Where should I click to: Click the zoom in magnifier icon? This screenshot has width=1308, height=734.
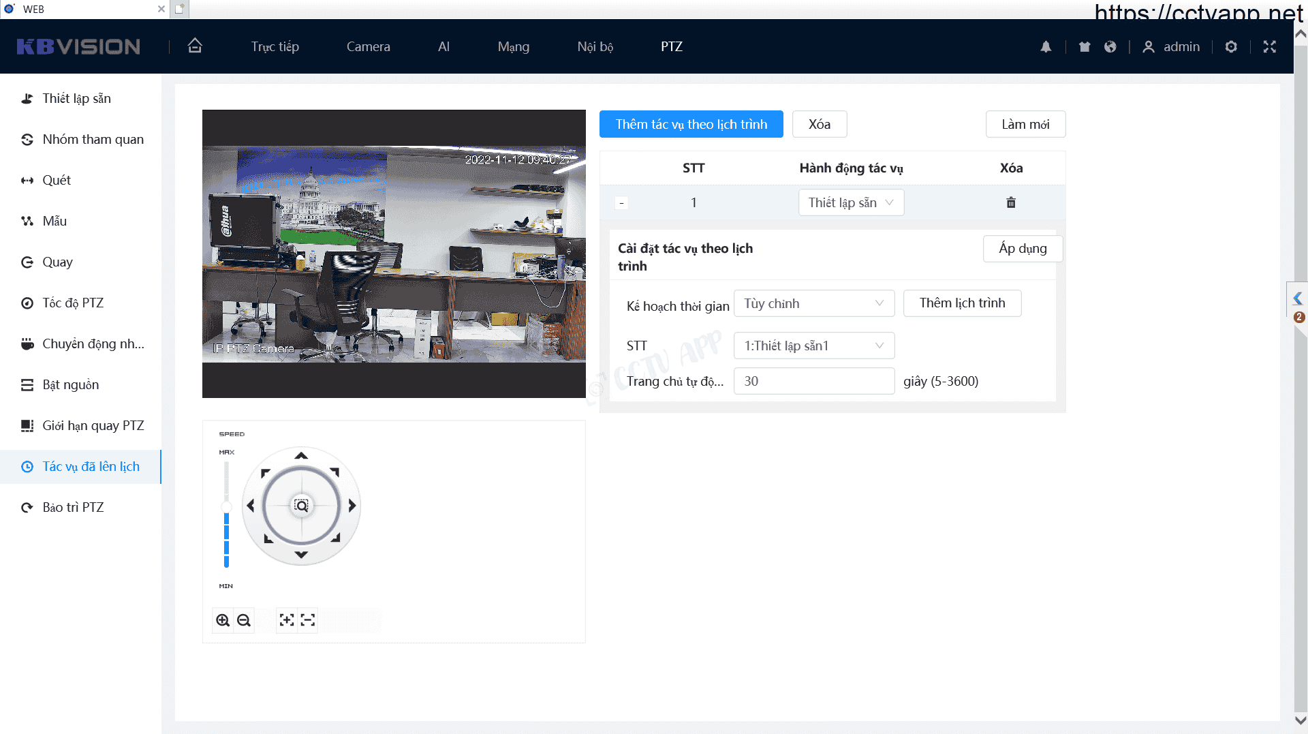tap(223, 620)
